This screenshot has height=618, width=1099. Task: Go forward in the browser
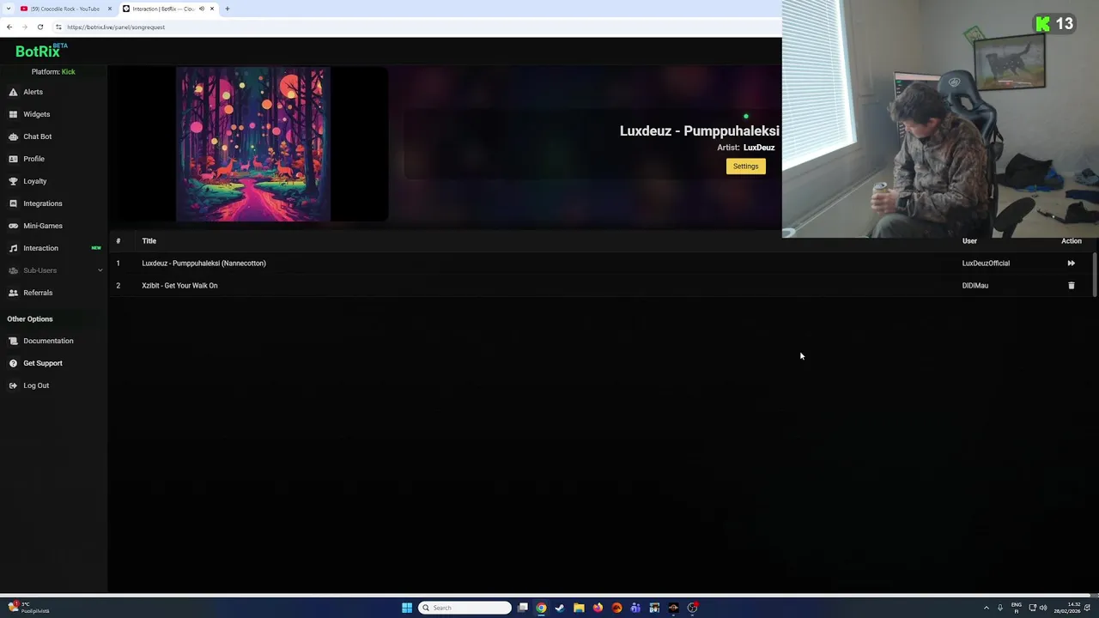pos(25,27)
